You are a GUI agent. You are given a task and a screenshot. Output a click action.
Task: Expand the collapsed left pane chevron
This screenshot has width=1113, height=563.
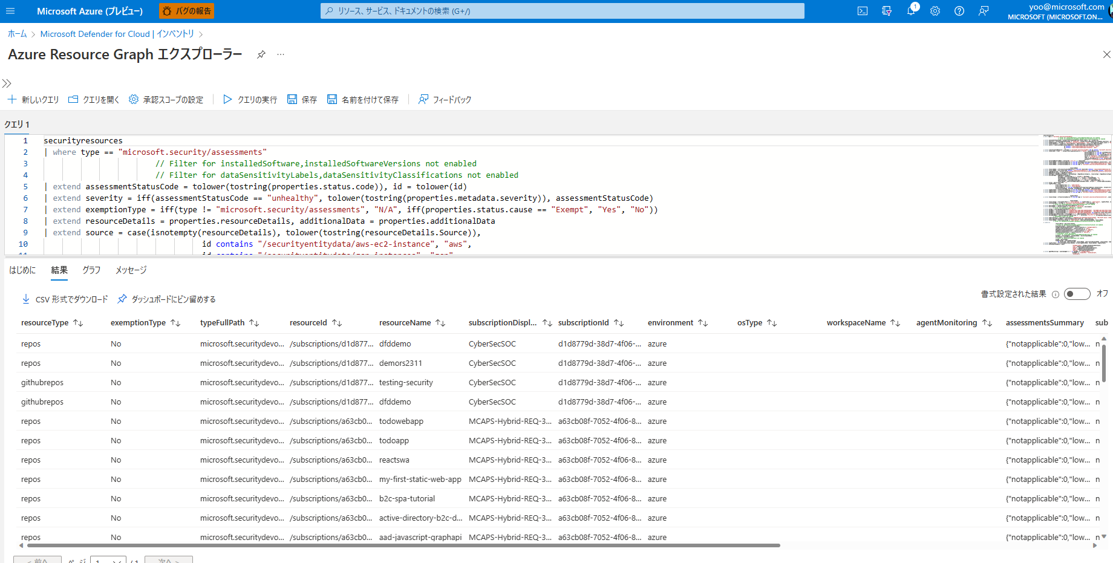tap(7, 83)
